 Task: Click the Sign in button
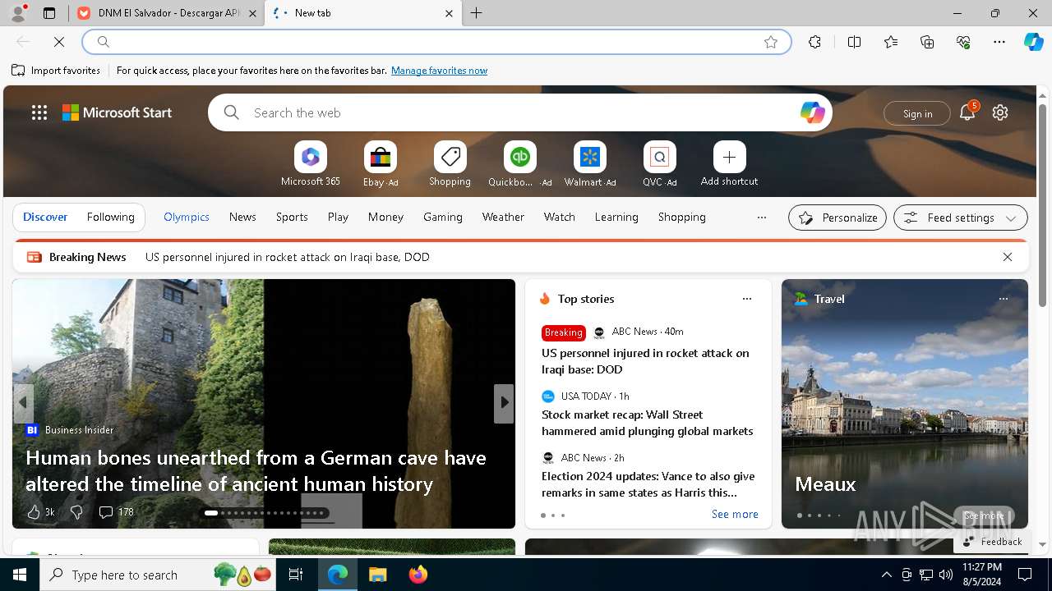coord(917,113)
